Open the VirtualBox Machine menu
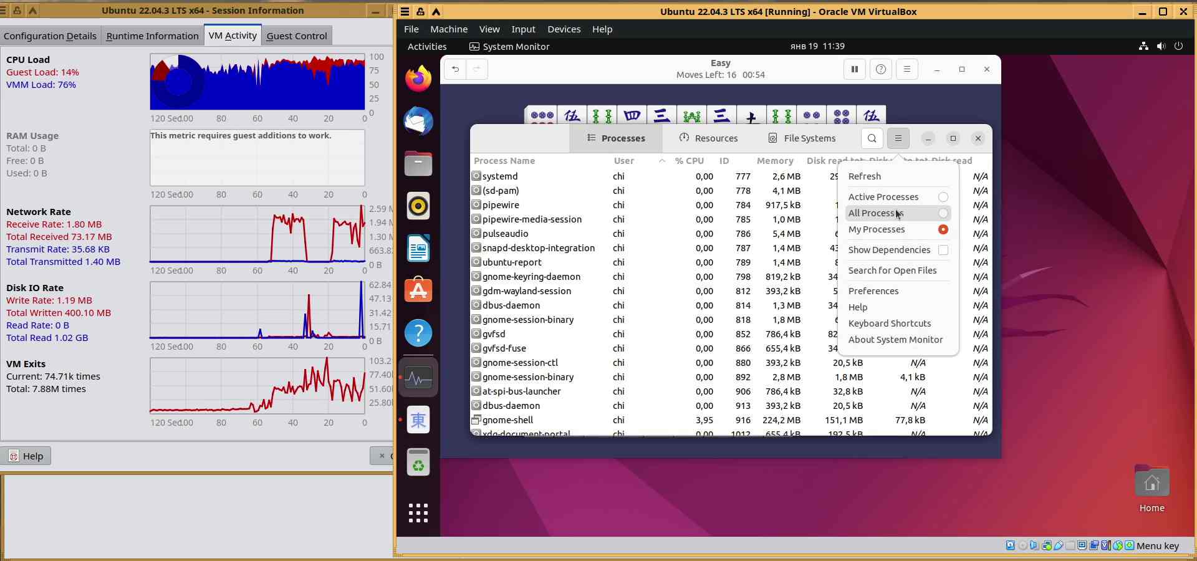Screen dimensions: 1197x561 coord(449,29)
